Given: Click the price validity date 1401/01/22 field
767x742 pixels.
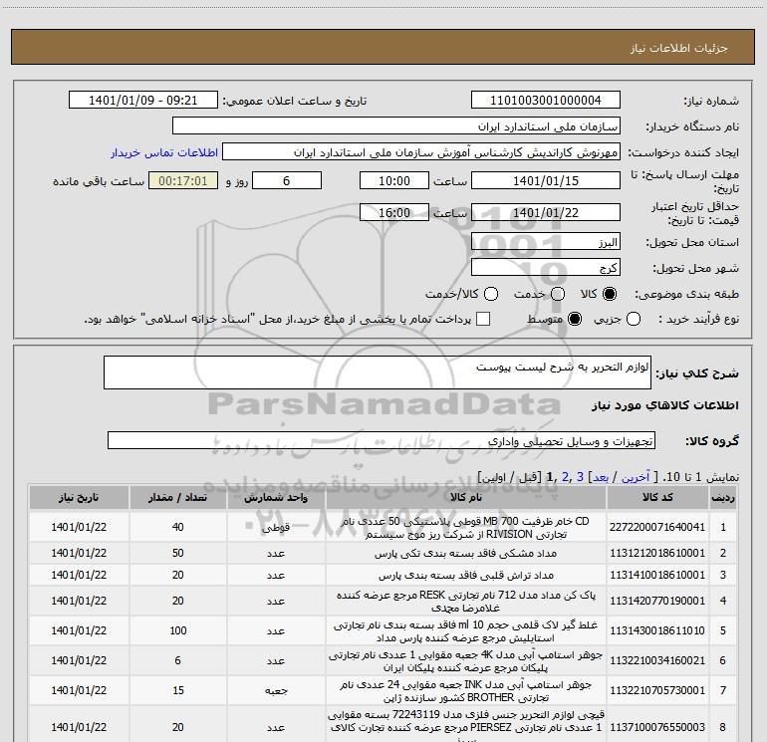Looking at the screenshot, I should (546, 212).
